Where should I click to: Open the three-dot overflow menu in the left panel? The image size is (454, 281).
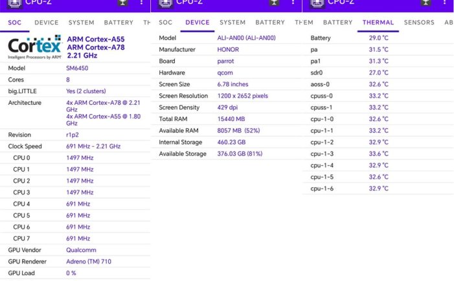(142, 3)
